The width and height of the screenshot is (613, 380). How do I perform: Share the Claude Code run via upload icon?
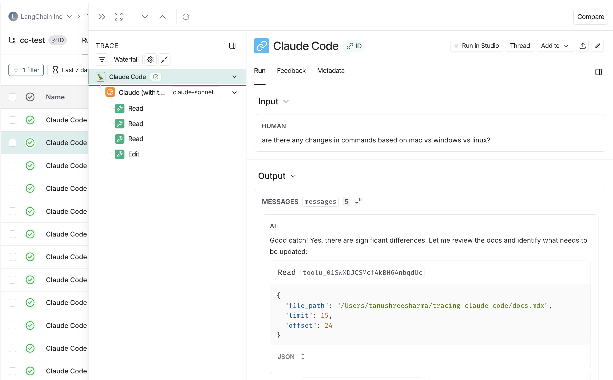coord(583,46)
